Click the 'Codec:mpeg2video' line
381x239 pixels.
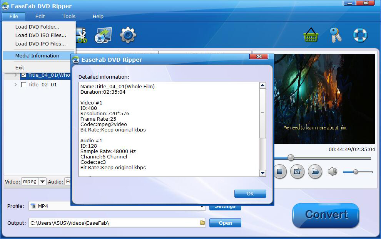[104, 125]
